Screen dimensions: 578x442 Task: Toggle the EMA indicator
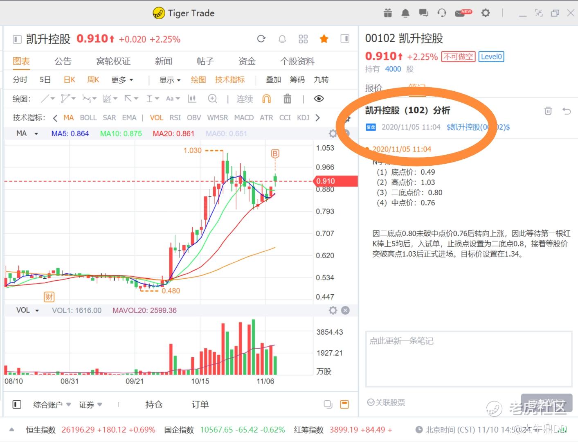coord(129,118)
